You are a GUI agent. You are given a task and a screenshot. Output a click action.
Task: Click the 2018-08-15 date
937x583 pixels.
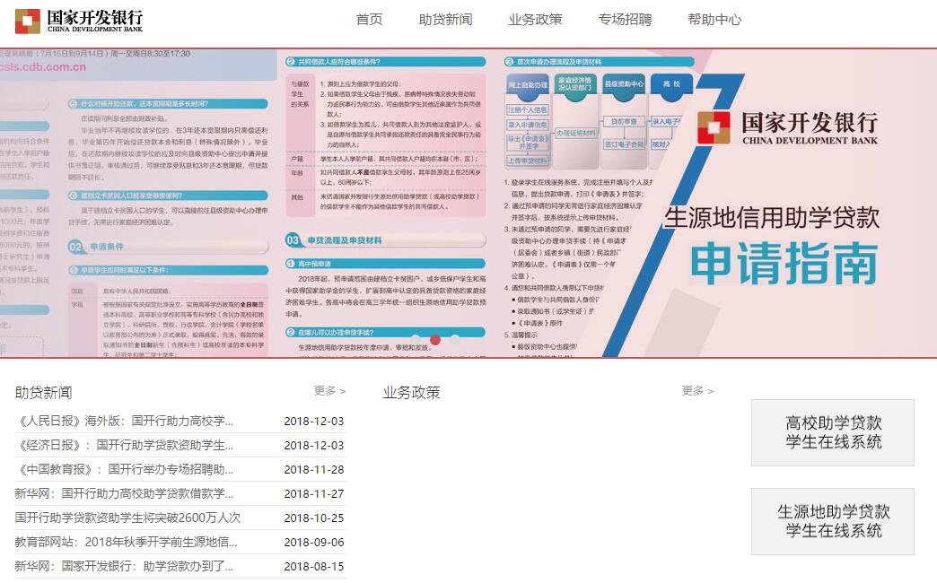[314, 566]
